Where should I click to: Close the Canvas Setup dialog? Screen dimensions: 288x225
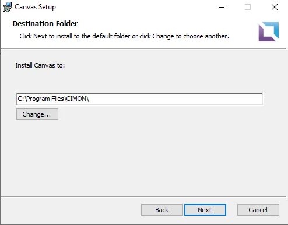pyautogui.click(x=275, y=7)
